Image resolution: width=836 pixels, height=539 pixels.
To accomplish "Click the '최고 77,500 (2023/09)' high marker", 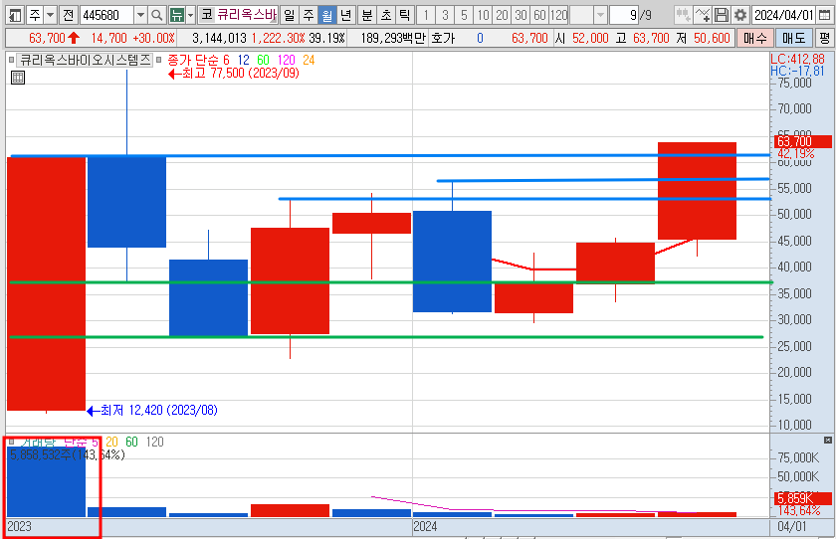I will (234, 74).
